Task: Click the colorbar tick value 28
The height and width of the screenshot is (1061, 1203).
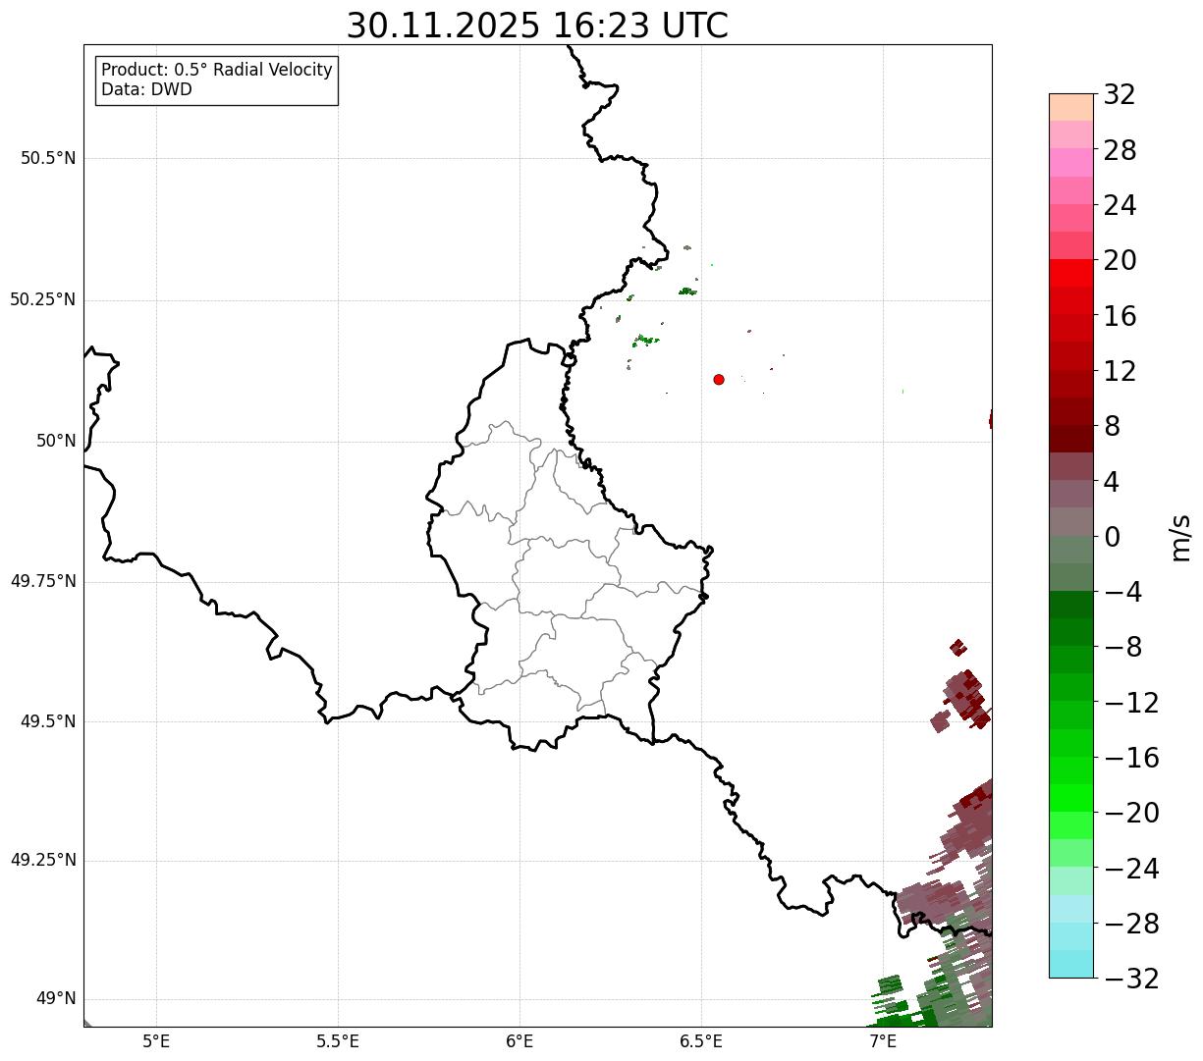Action: coord(1120,150)
